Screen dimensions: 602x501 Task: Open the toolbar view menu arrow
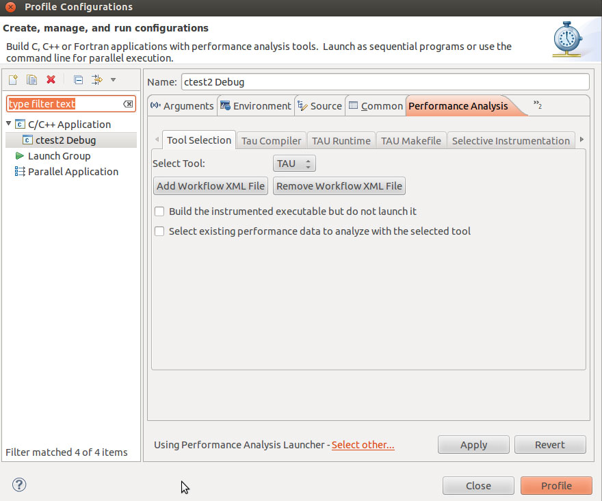[113, 80]
